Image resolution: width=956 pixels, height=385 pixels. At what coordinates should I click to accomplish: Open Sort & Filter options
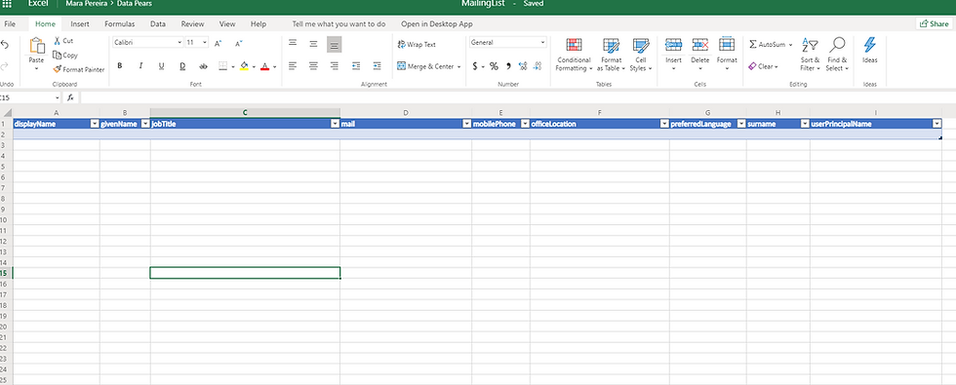click(811, 55)
